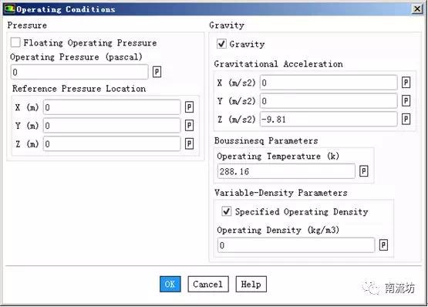Uncheck the Gravity checkbox
The width and height of the screenshot is (428, 307).
click(221, 44)
